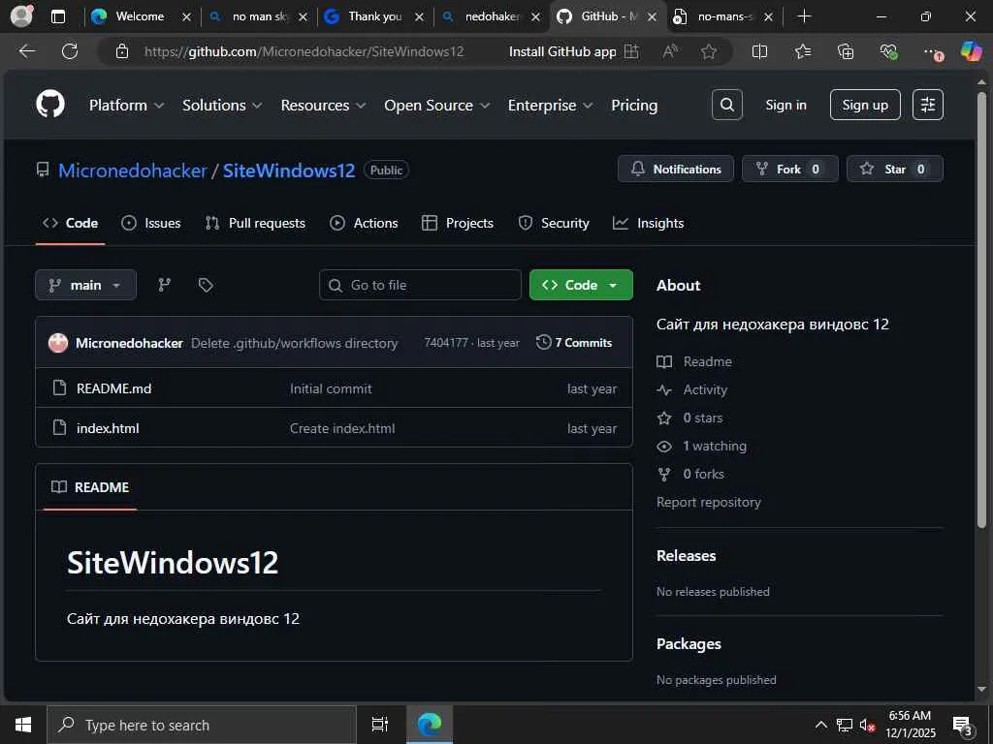Expand the Platform menu
The image size is (993, 744).
pos(126,105)
